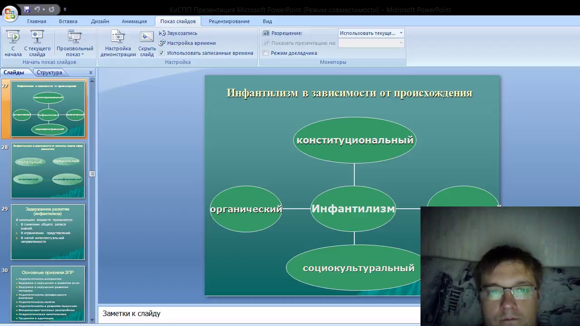This screenshot has height=326, width=580.
Task: Click Настройка времени rehearse timings
Action: [188, 43]
